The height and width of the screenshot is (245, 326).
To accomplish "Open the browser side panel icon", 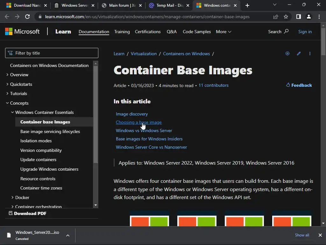I will [x=299, y=17].
